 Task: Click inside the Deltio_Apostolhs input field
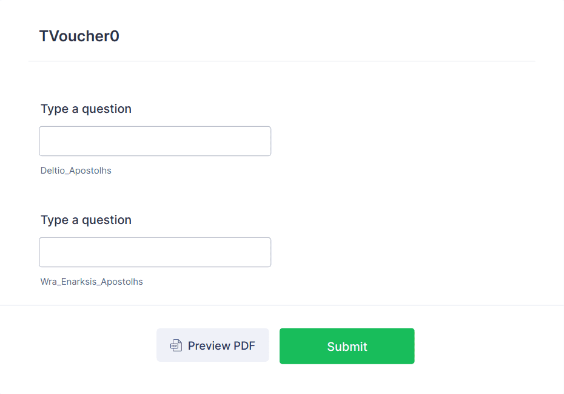point(155,140)
